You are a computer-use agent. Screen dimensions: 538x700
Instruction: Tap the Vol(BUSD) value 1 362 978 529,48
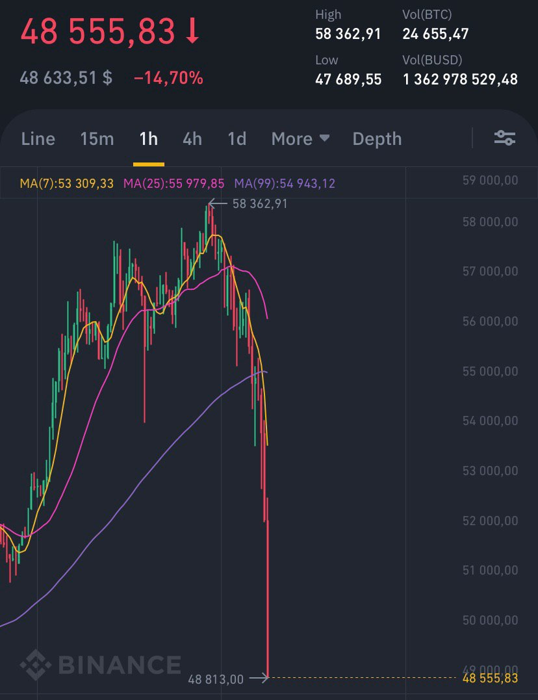tap(460, 79)
